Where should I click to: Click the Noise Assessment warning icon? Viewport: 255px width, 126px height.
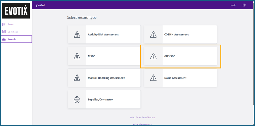coord(153,78)
